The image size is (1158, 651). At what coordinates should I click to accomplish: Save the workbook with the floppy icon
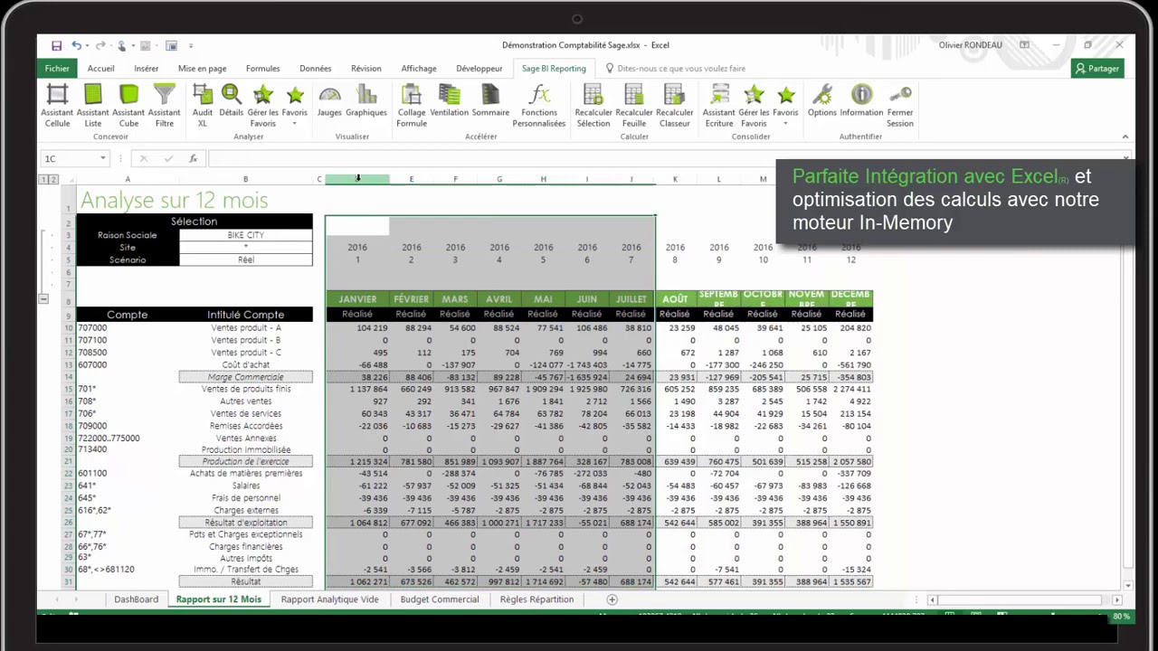click(x=56, y=45)
